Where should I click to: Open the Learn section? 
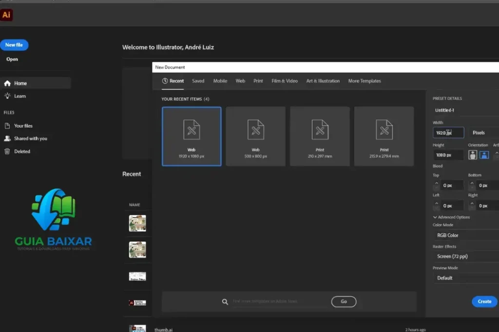tap(19, 96)
